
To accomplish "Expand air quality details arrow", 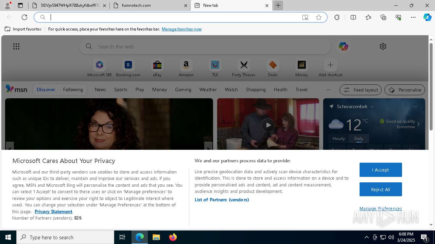I will click(x=418, y=124).
